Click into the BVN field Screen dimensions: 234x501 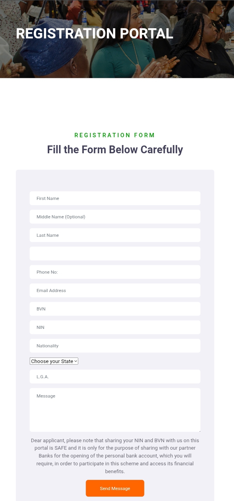point(115,309)
